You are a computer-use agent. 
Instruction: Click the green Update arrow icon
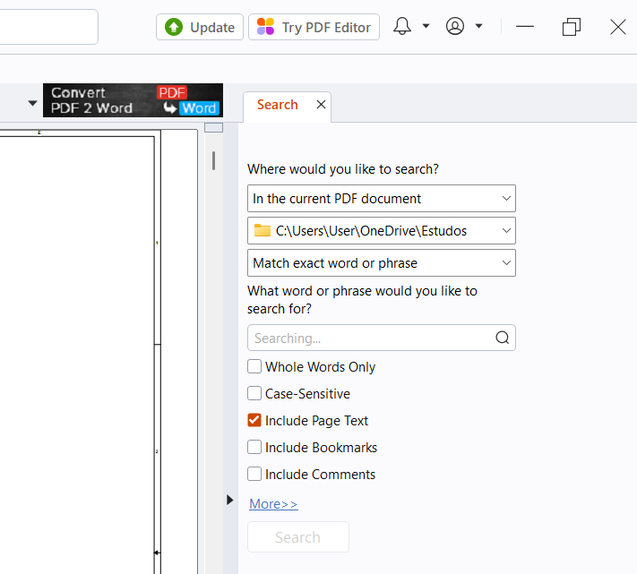174,27
